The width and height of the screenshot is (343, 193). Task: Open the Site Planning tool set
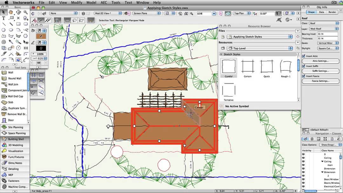(x=15, y=127)
